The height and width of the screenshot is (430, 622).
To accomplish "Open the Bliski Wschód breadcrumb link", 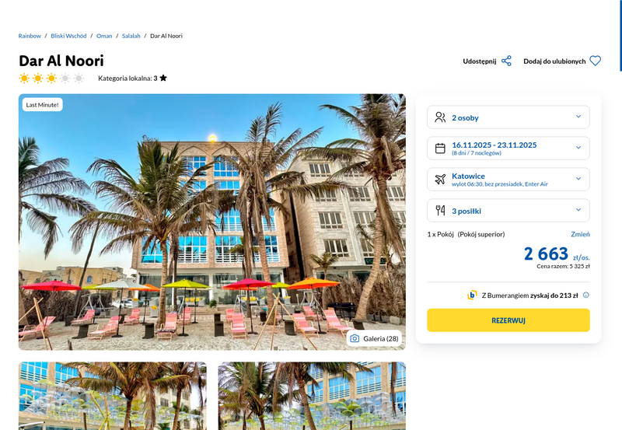I will [x=68, y=36].
